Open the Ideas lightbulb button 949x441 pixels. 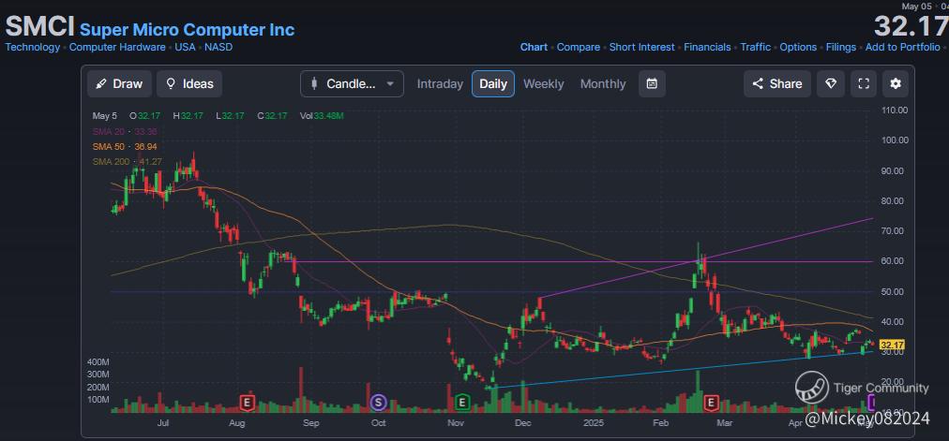(x=189, y=84)
